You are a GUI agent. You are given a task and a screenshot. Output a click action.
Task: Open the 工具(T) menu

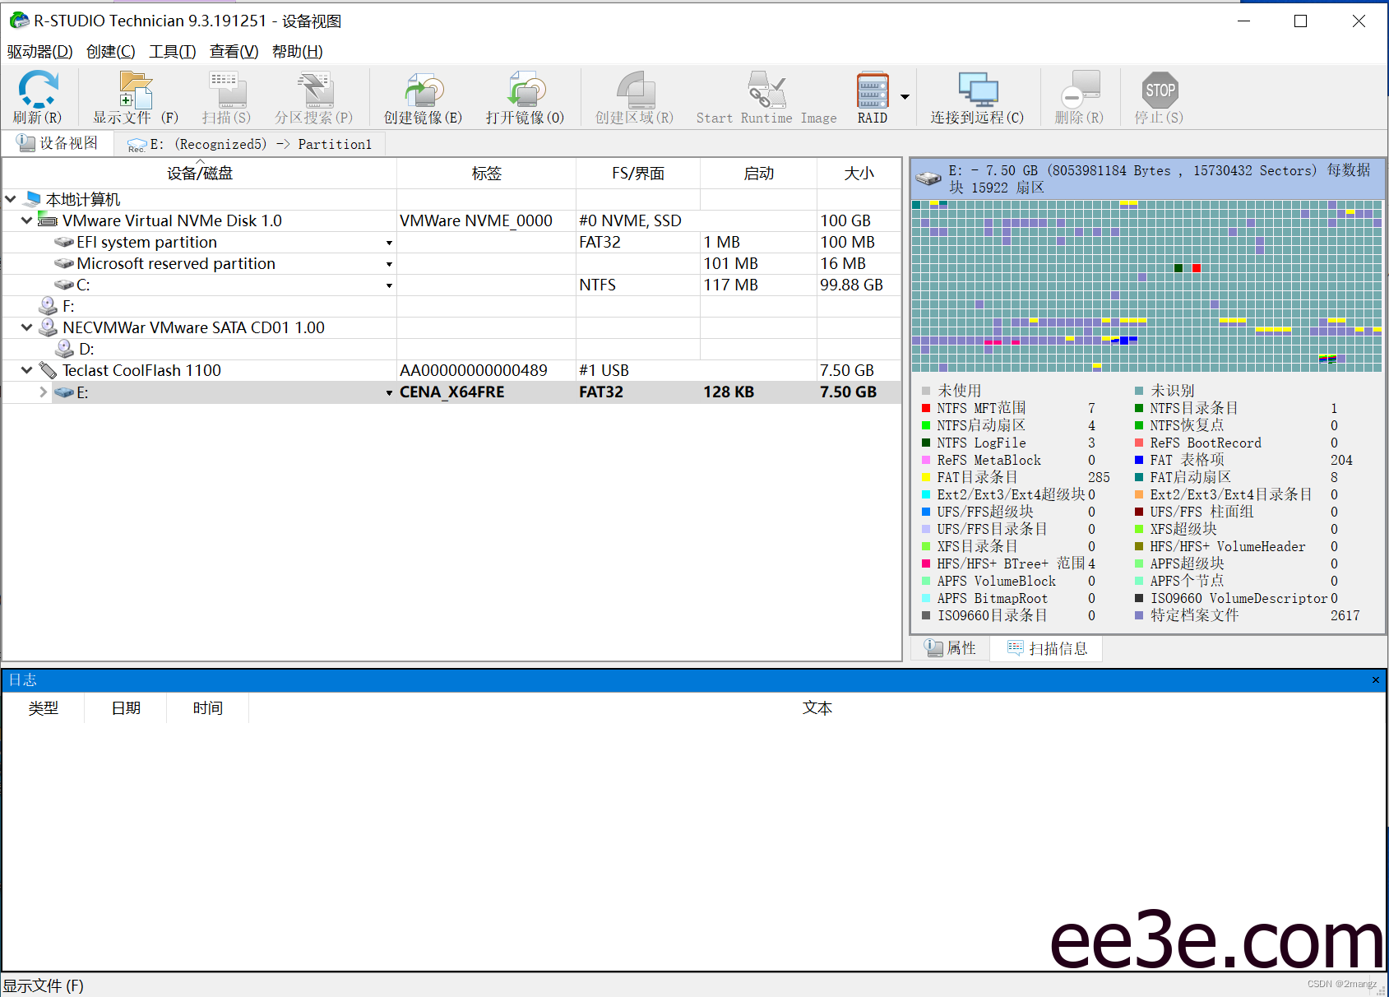(x=171, y=51)
